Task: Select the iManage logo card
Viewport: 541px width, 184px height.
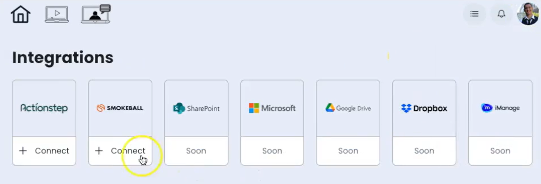Action: [500, 108]
